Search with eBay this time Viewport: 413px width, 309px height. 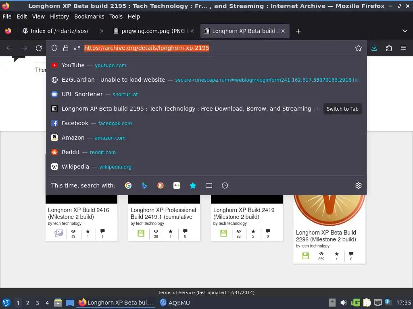pyautogui.click(x=177, y=185)
